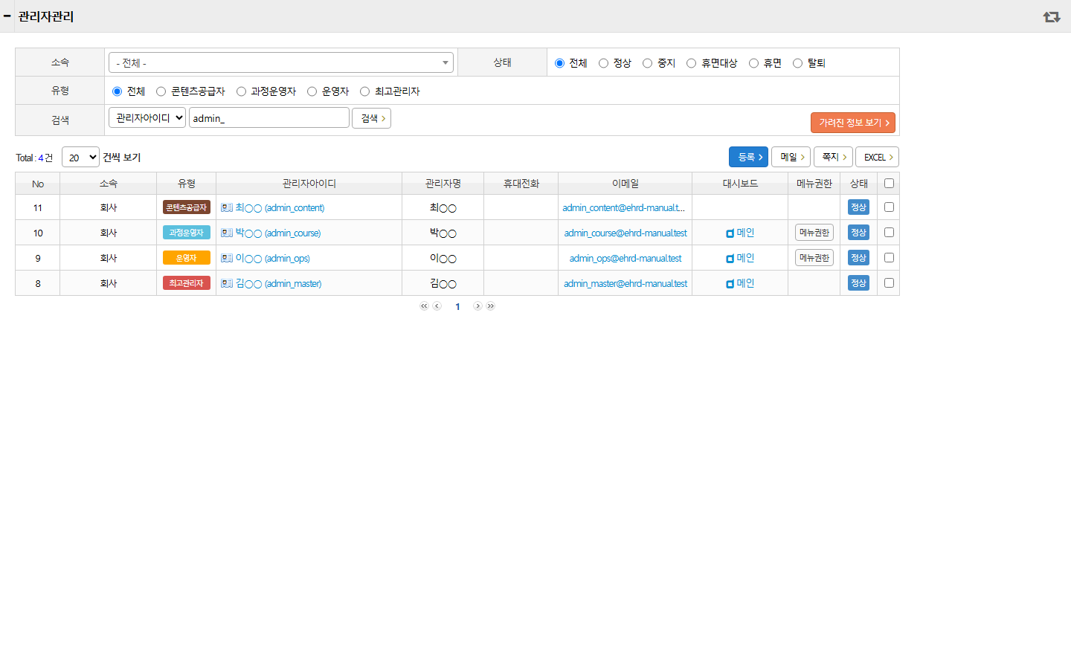
Task: Select the 최고관리자 type radio button
Action: point(364,91)
